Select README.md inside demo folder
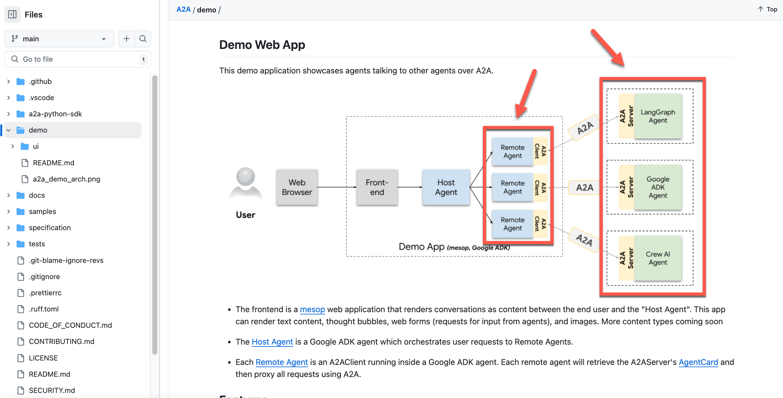The width and height of the screenshot is (783, 398). (x=53, y=163)
